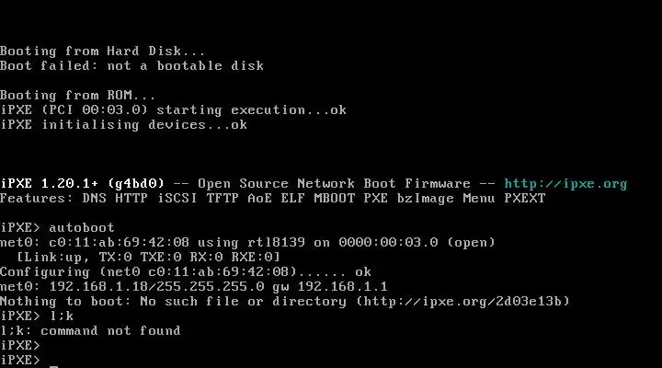Click the MAC address c0:11:ab:69:42:08 on net0 line
Viewport: 662px width, 368px height.
pyautogui.click(x=119, y=243)
